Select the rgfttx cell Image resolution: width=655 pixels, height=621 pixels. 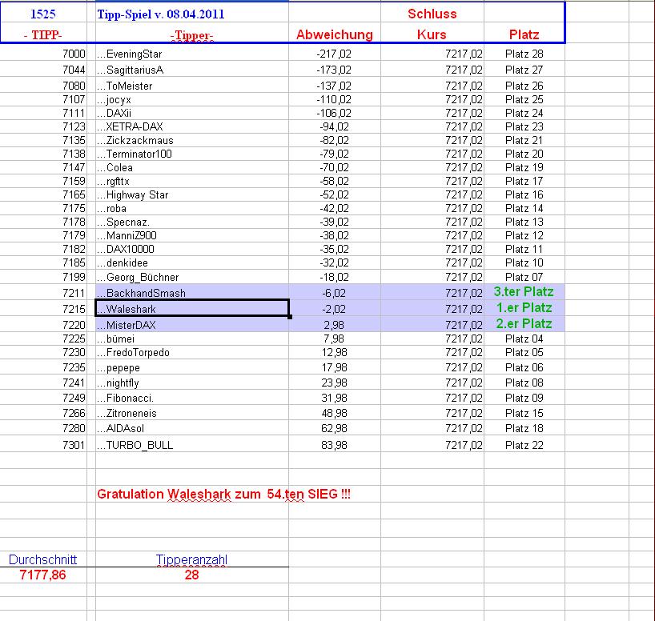pyautogui.click(x=191, y=181)
